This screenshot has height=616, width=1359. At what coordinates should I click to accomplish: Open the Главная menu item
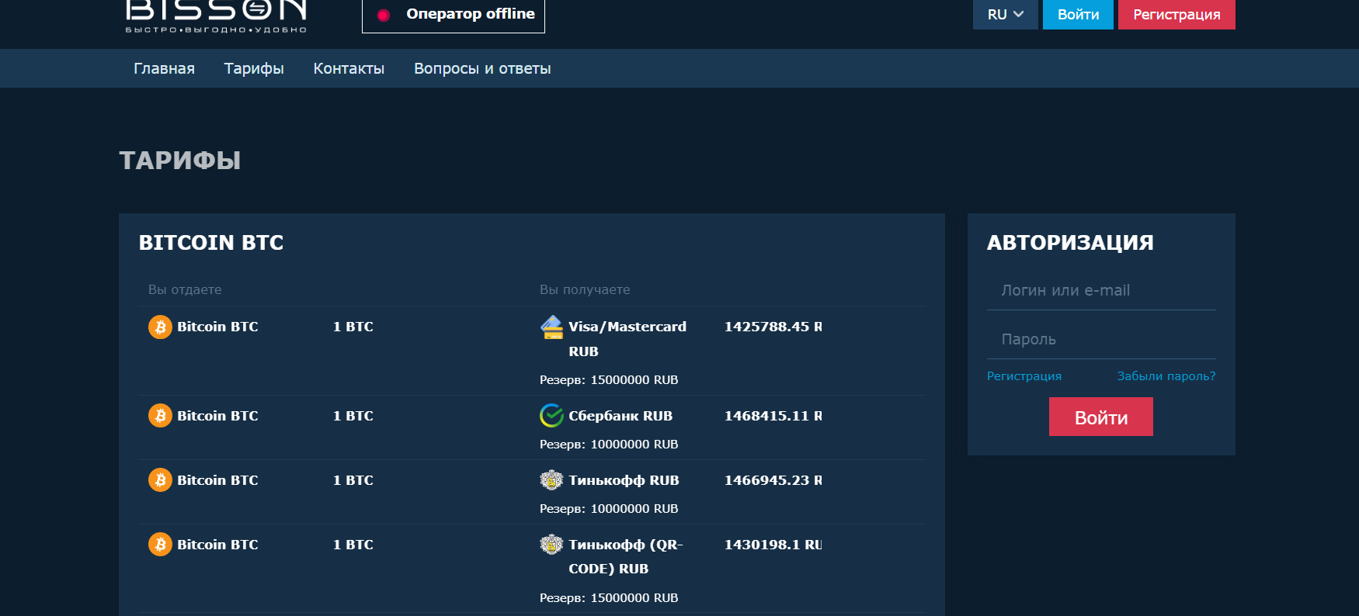pos(164,68)
